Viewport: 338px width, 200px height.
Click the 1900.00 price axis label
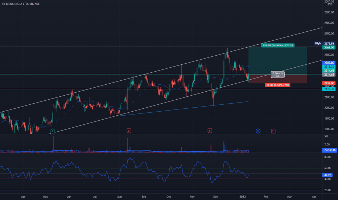click(x=329, y=119)
